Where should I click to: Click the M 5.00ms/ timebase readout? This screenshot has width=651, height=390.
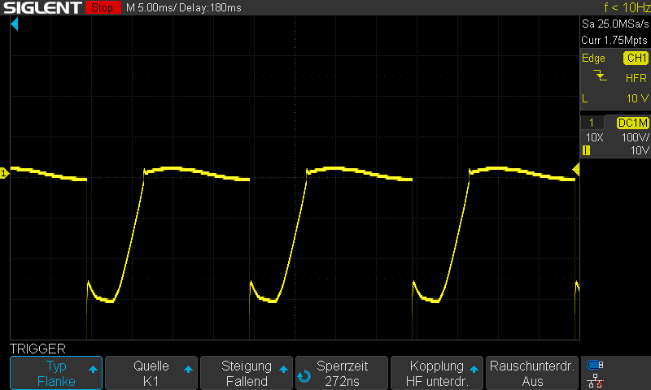[151, 8]
